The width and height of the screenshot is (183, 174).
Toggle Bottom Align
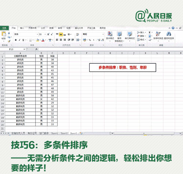(65, 34)
